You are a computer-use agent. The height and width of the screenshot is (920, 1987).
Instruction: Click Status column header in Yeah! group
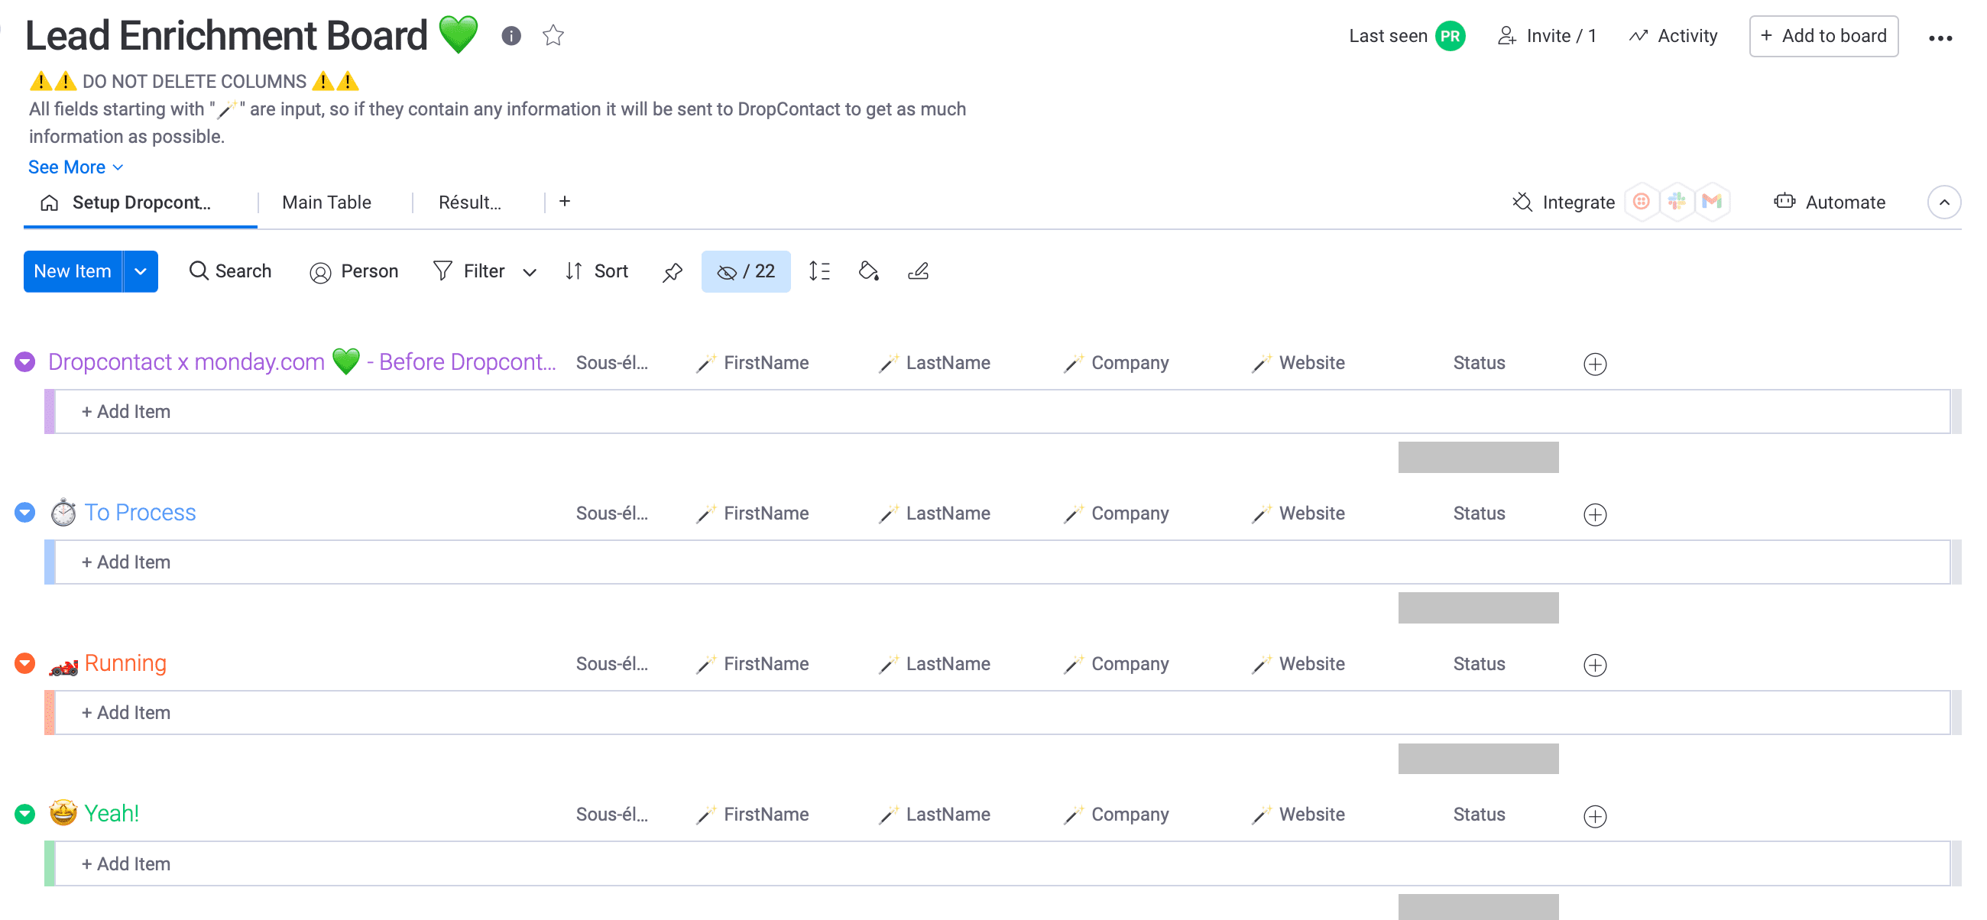pos(1479,815)
